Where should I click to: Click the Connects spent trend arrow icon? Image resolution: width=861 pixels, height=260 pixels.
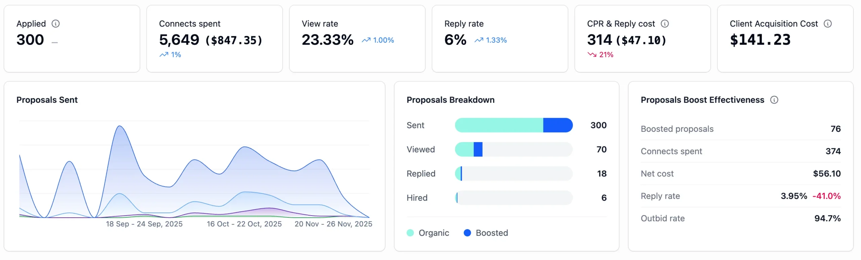(164, 54)
